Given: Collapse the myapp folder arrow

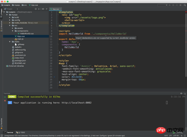Looking at the screenshot, I should 7,15.
